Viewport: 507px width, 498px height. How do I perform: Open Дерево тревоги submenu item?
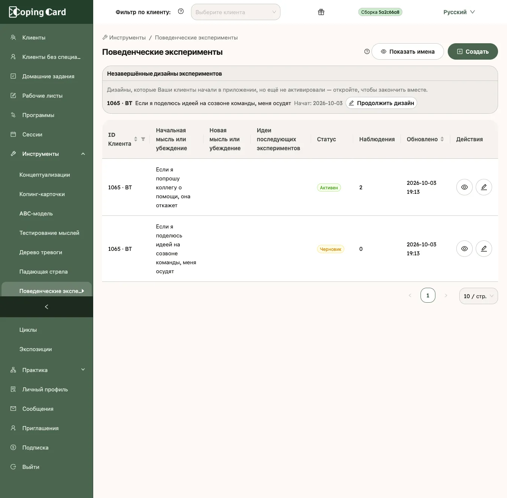pos(47,252)
